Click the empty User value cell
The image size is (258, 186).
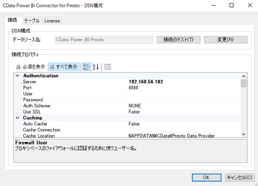[x=183, y=94]
